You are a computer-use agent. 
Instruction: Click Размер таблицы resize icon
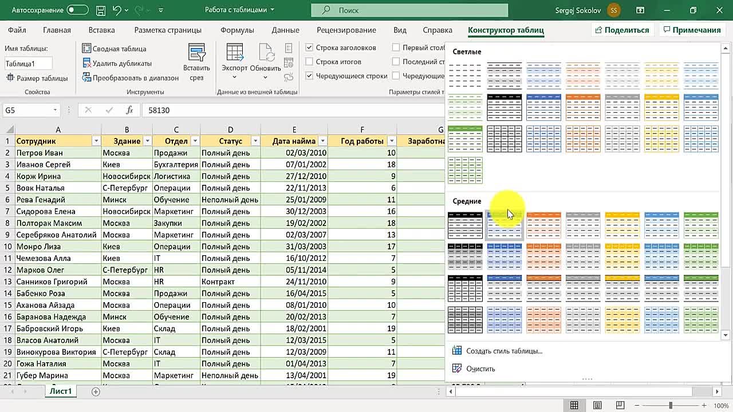click(x=10, y=78)
